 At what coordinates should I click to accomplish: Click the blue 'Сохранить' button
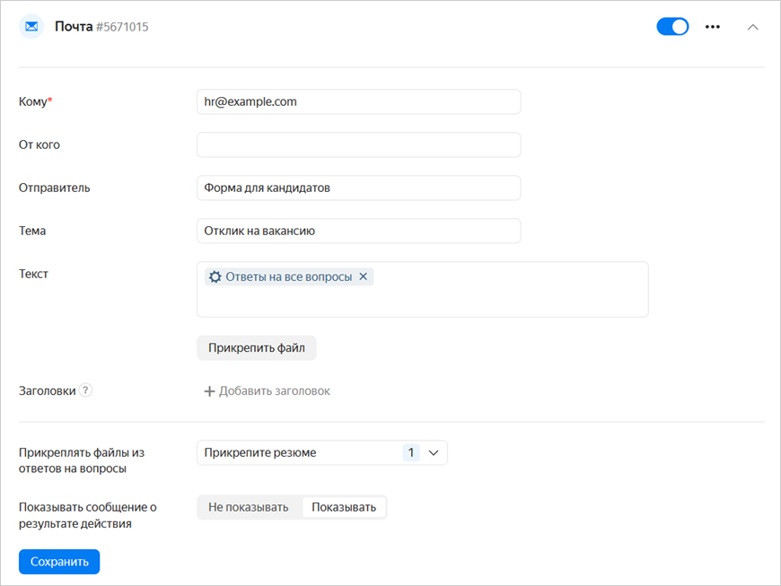[59, 562]
